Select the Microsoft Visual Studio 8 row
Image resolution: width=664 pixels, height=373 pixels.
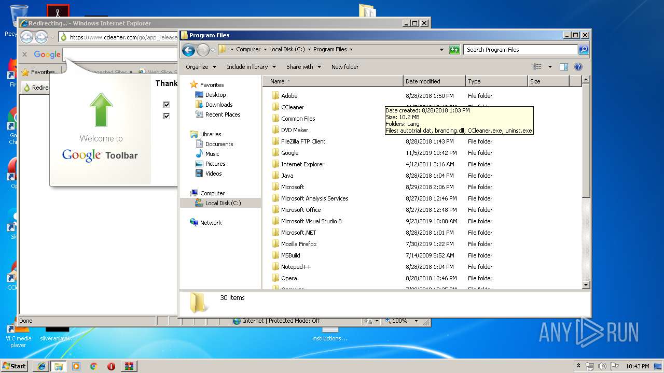421,221
